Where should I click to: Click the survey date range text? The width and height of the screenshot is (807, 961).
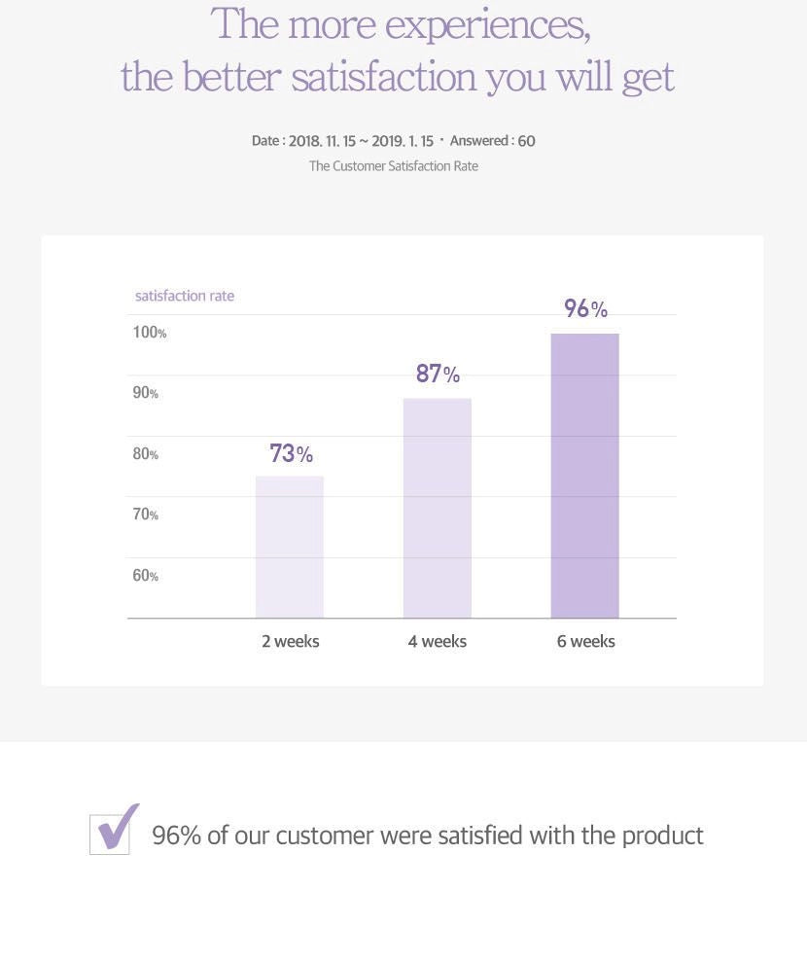click(342, 141)
